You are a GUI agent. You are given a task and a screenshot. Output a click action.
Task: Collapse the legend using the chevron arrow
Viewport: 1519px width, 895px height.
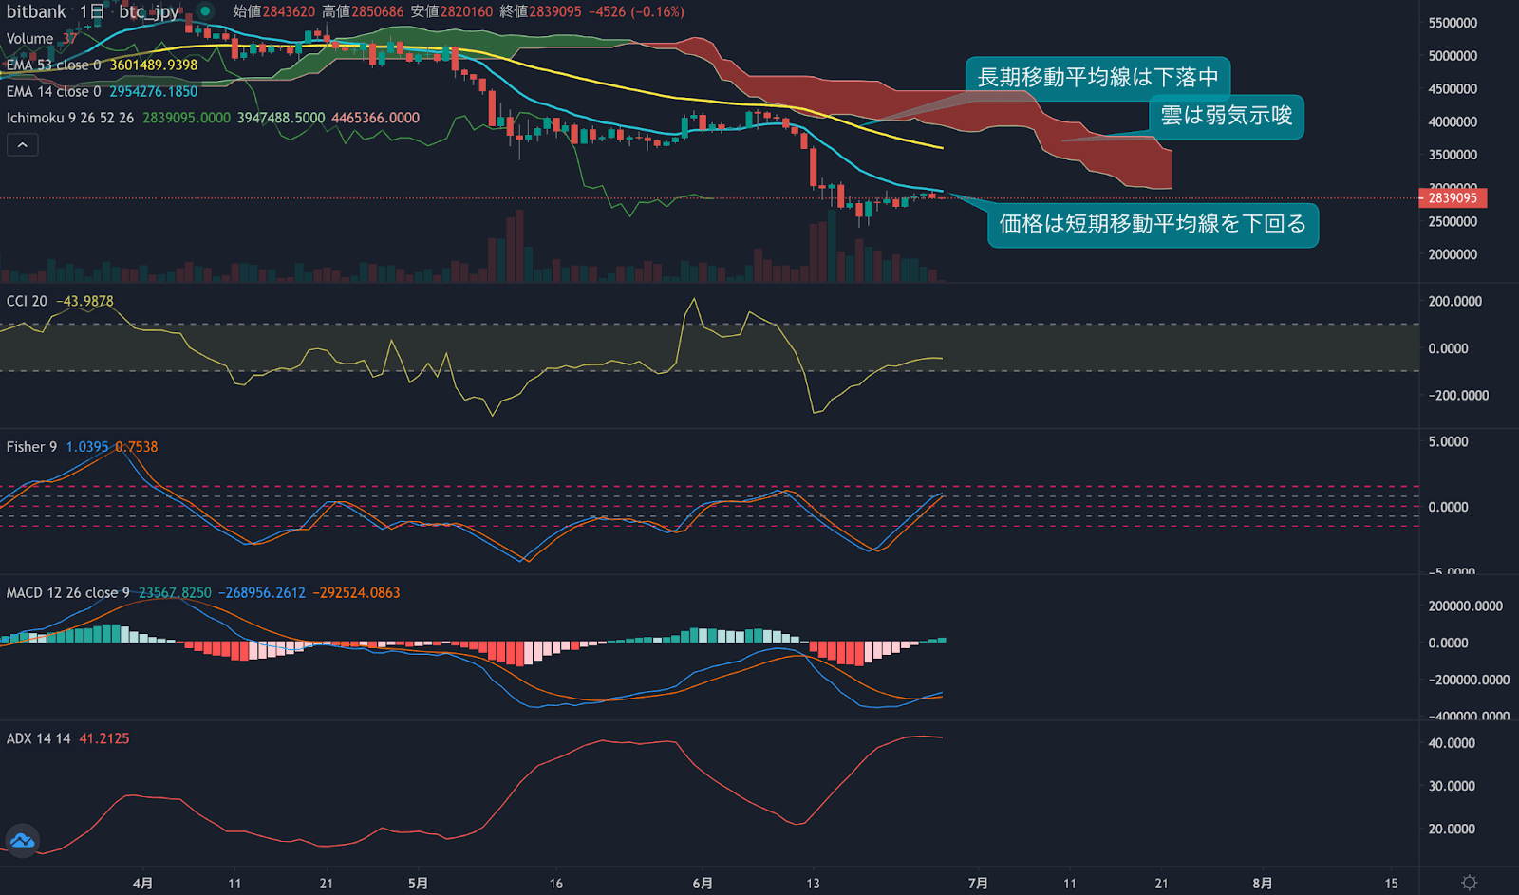pos(22,144)
